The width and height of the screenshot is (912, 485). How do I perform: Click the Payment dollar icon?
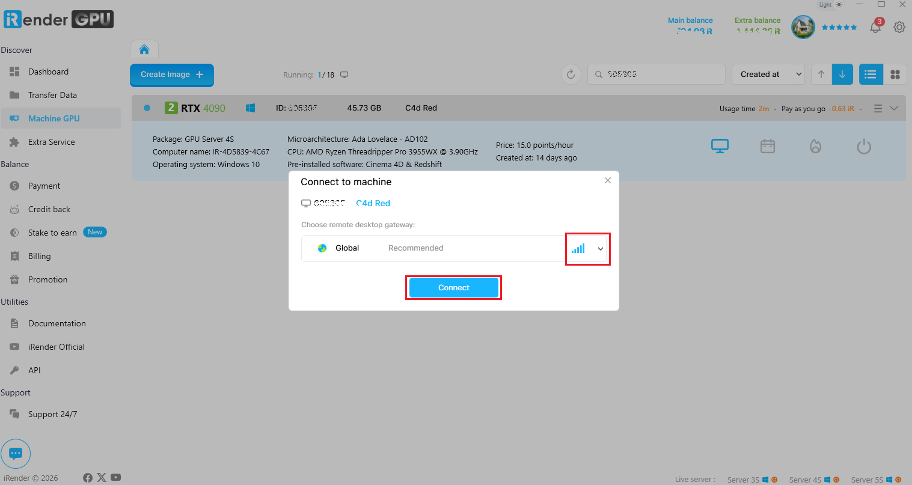[x=14, y=186]
